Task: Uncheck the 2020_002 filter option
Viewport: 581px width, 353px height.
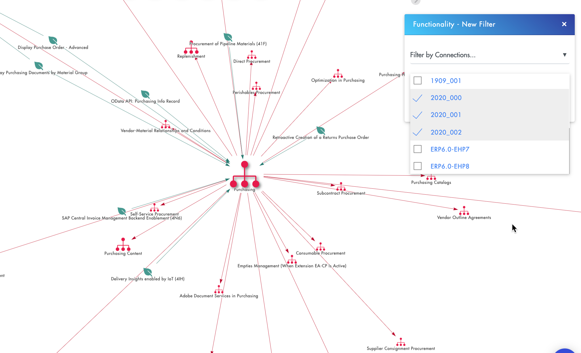Action: pos(417,132)
